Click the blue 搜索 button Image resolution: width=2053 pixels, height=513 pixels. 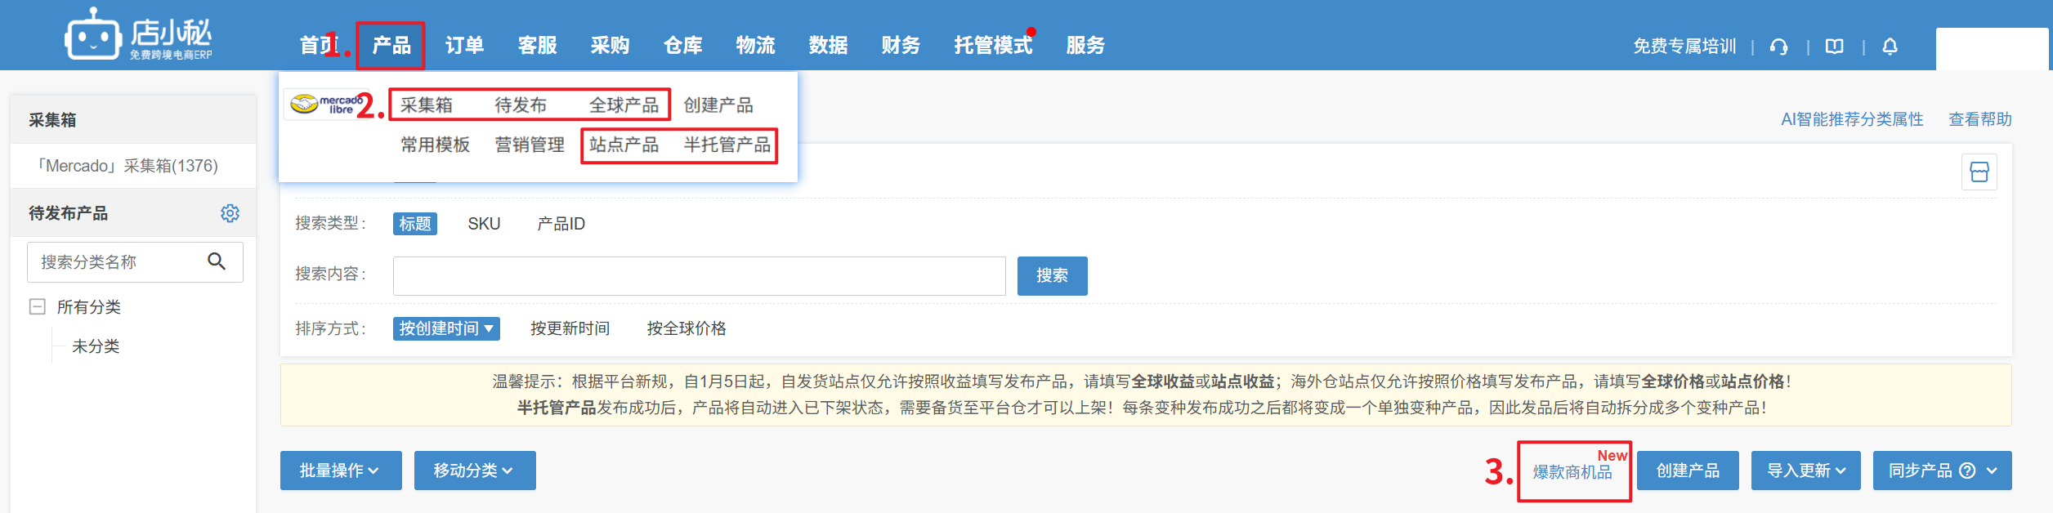(1052, 276)
